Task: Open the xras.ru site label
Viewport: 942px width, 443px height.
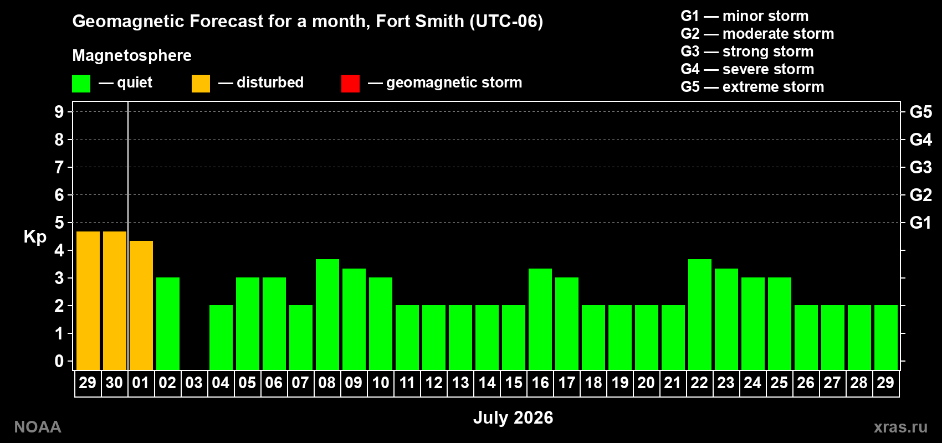Action: pyautogui.click(x=900, y=427)
